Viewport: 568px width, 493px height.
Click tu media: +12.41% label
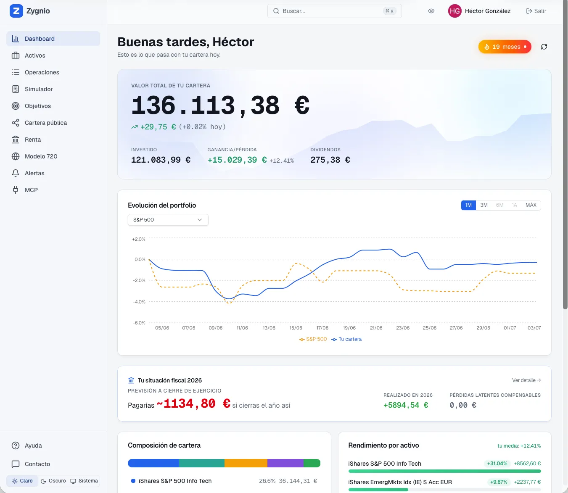(x=519, y=446)
